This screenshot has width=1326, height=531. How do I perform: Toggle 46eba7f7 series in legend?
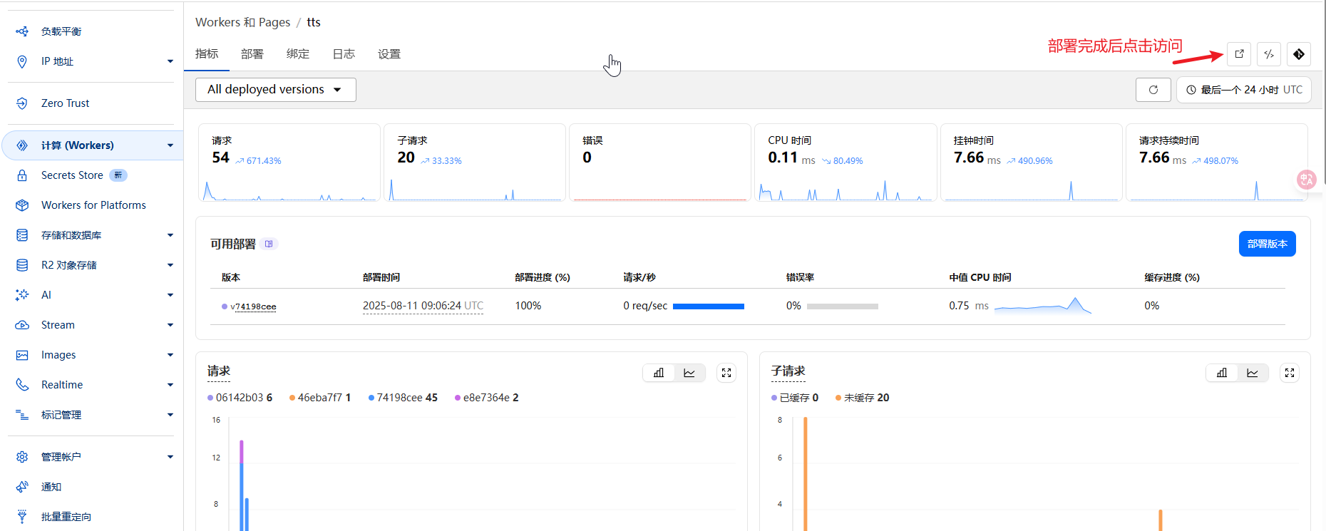click(320, 398)
